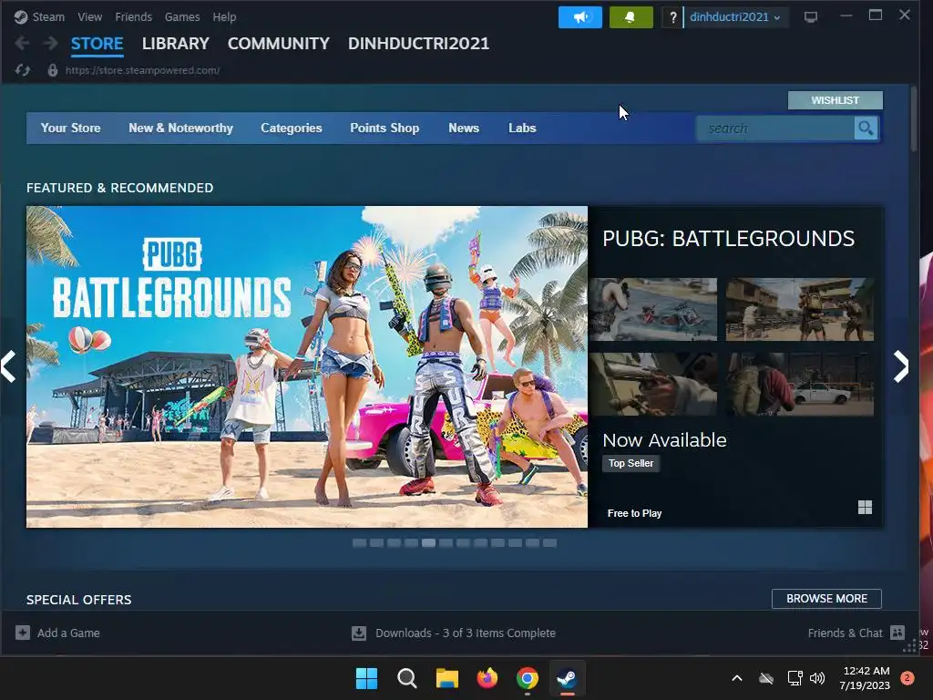Open Friends & Chat label
The width and height of the screenshot is (933, 700).
coord(845,633)
